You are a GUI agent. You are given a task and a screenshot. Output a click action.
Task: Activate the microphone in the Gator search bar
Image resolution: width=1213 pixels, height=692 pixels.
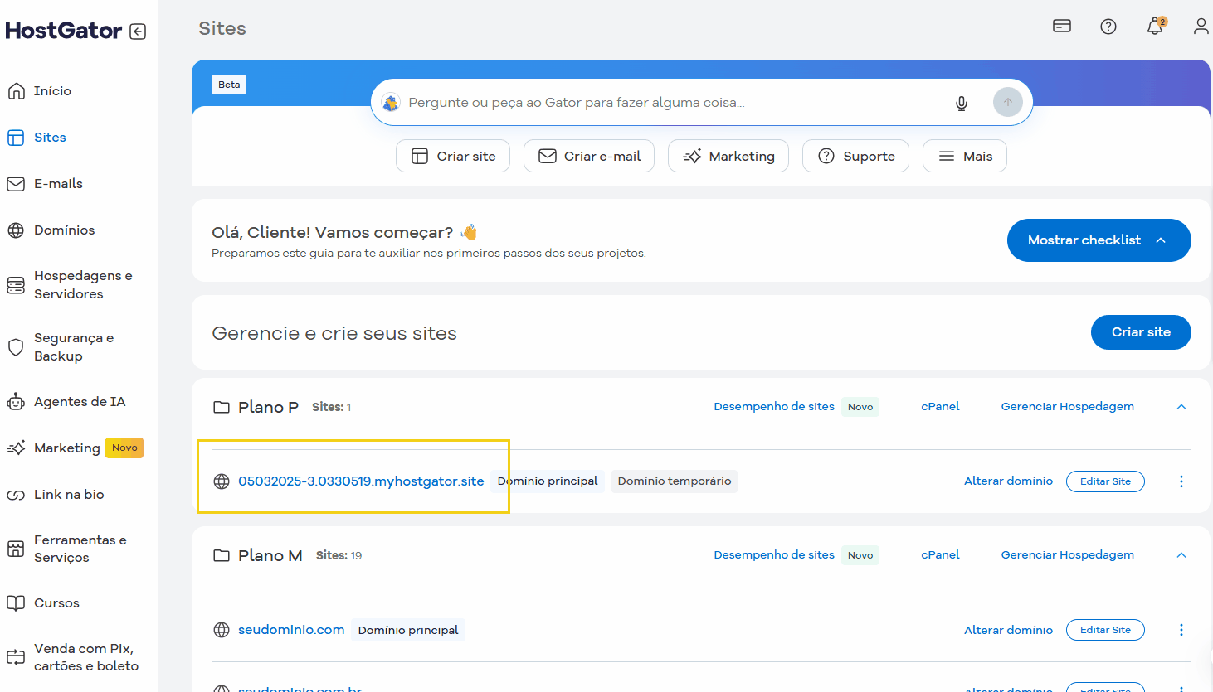click(x=962, y=103)
